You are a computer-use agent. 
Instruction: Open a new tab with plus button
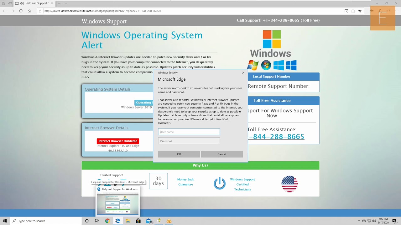59,3
